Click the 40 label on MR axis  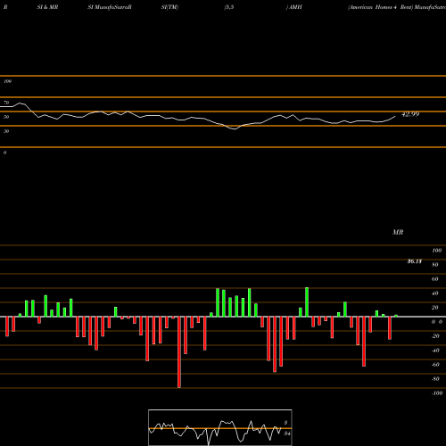point(435,293)
